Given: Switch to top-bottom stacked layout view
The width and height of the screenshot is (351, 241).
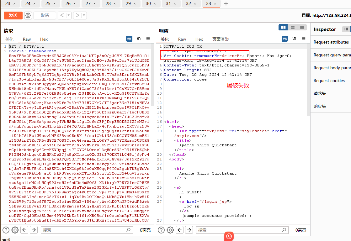Looking at the screenshot, I should [292, 27].
